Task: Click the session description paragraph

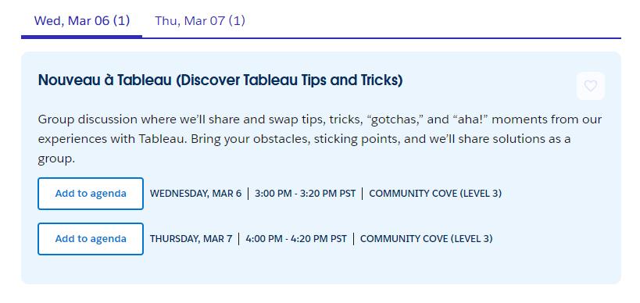Action: coord(320,139)
